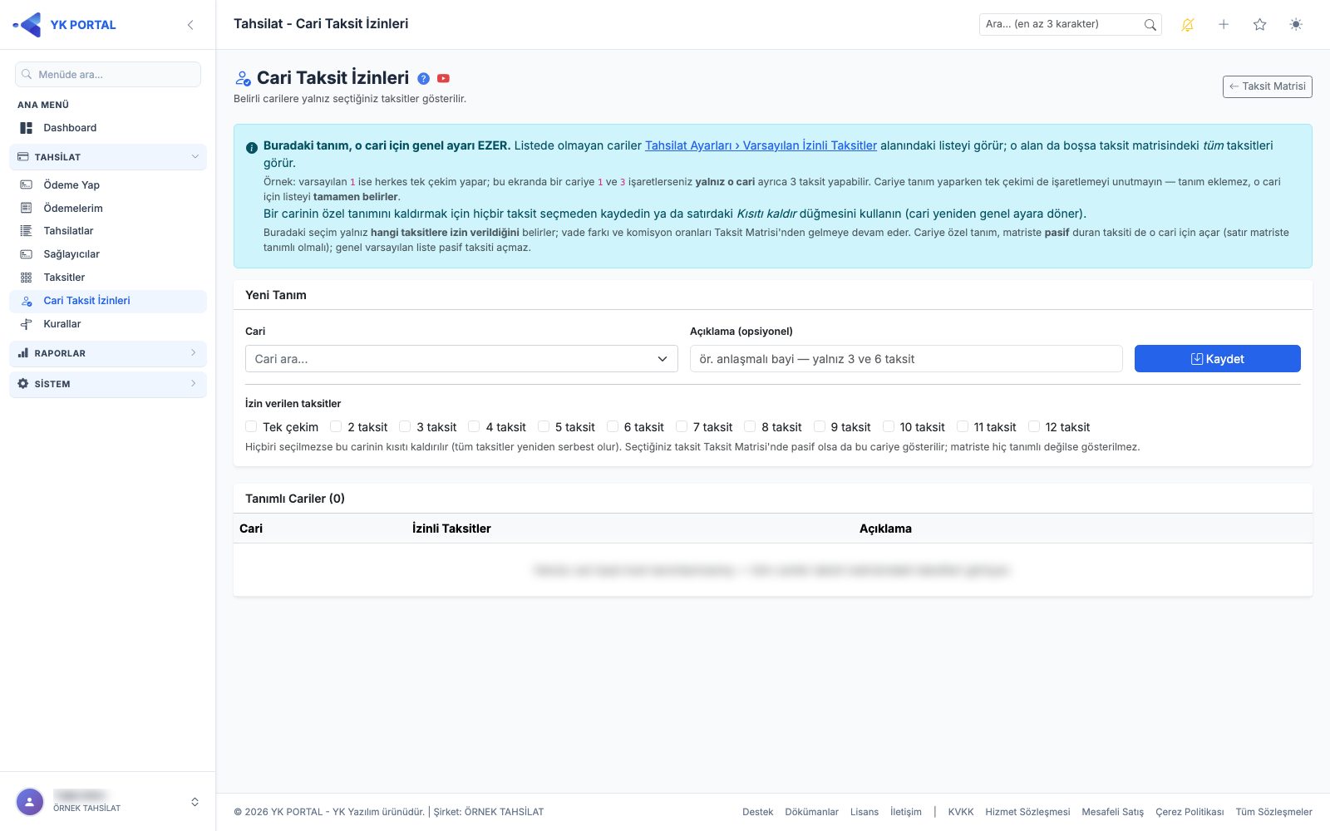1330x831 pixels.
Task: Check the 3 taksit checkbox
Action: [405, 426]
